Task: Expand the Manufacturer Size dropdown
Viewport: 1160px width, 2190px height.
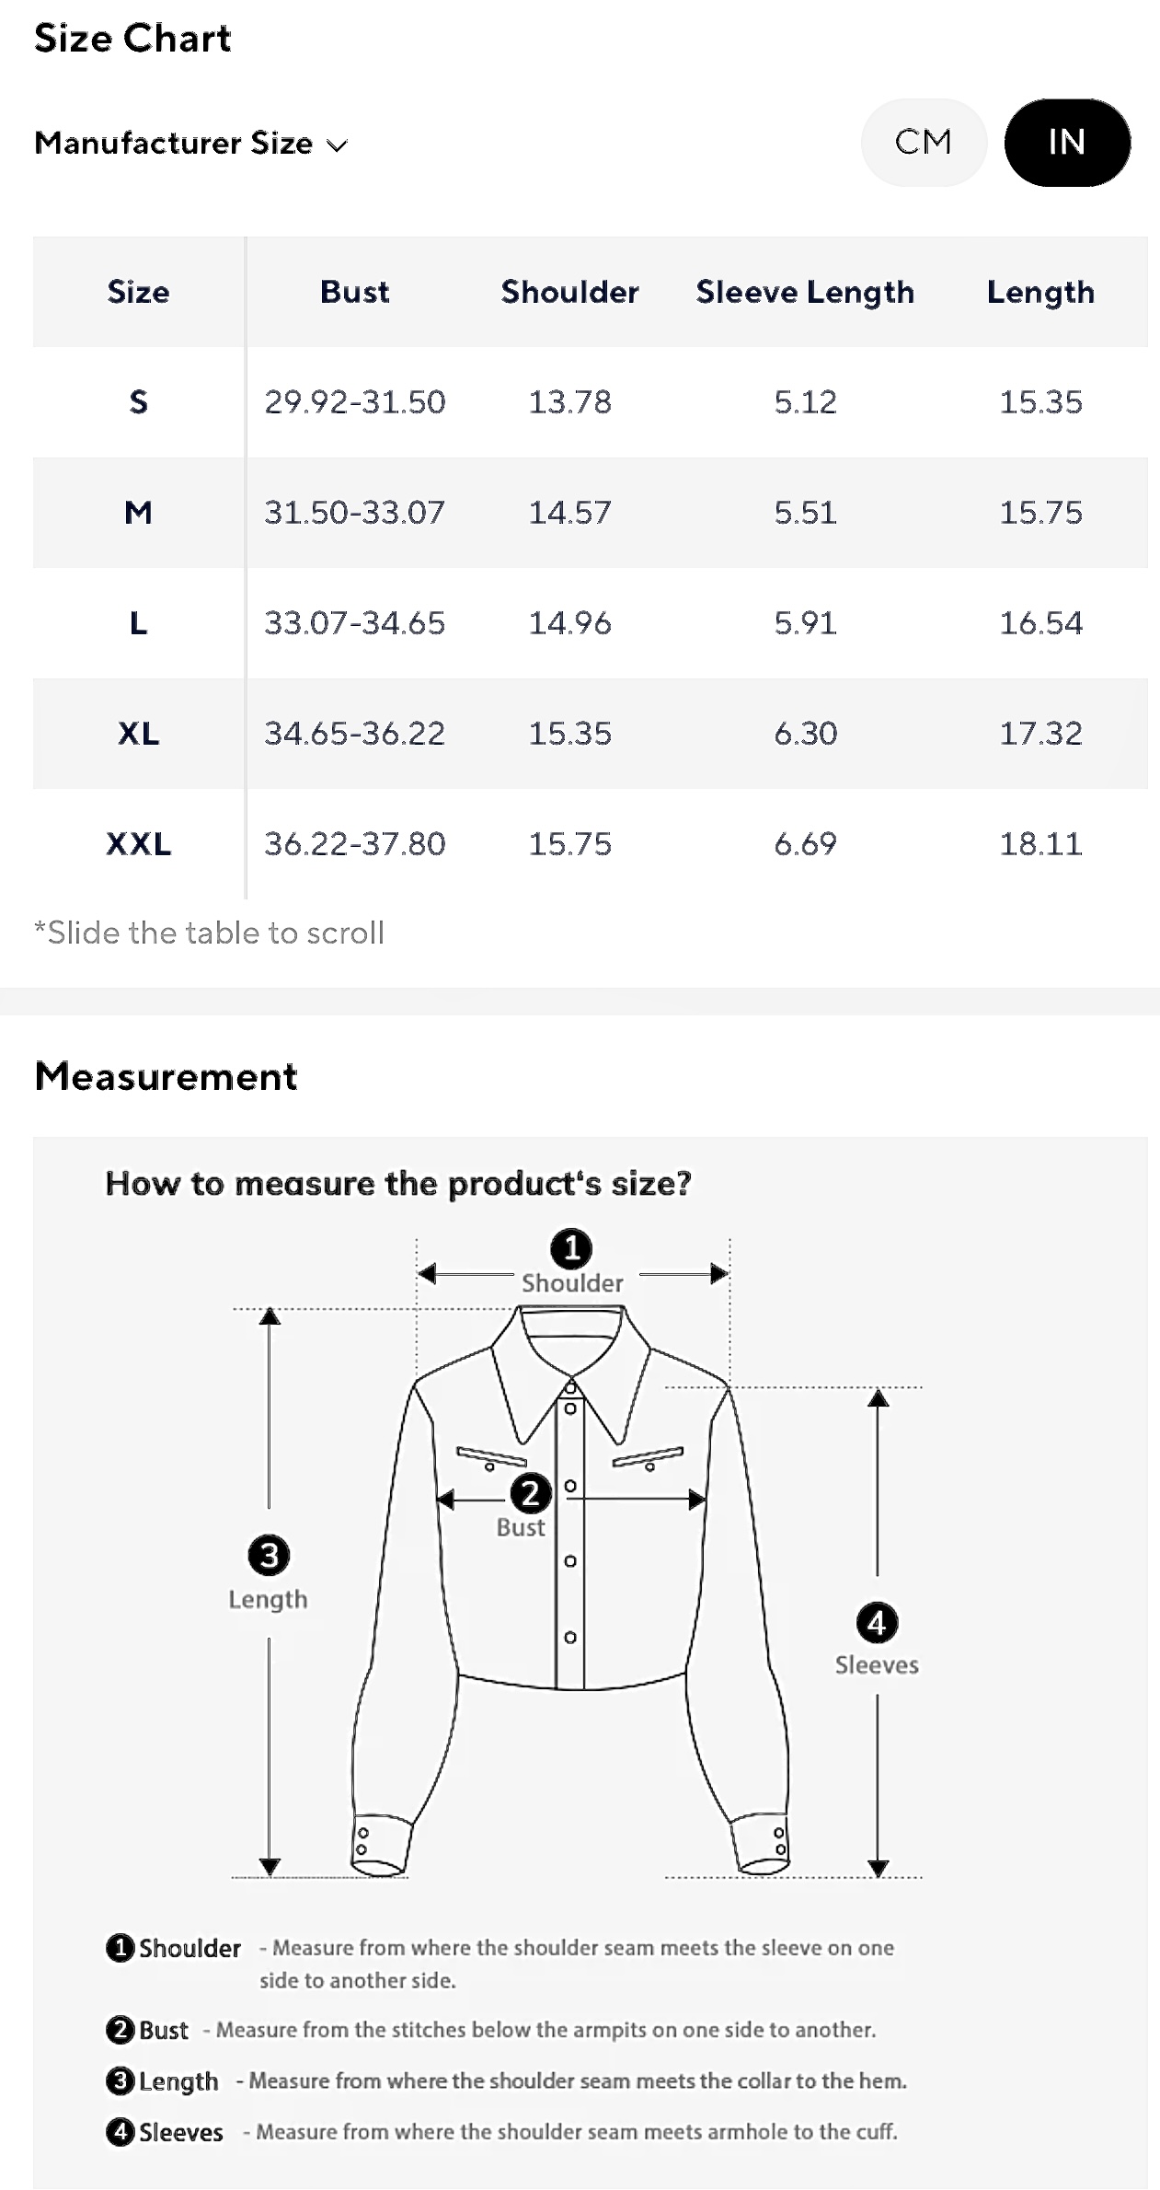Action: pos(190,144)
